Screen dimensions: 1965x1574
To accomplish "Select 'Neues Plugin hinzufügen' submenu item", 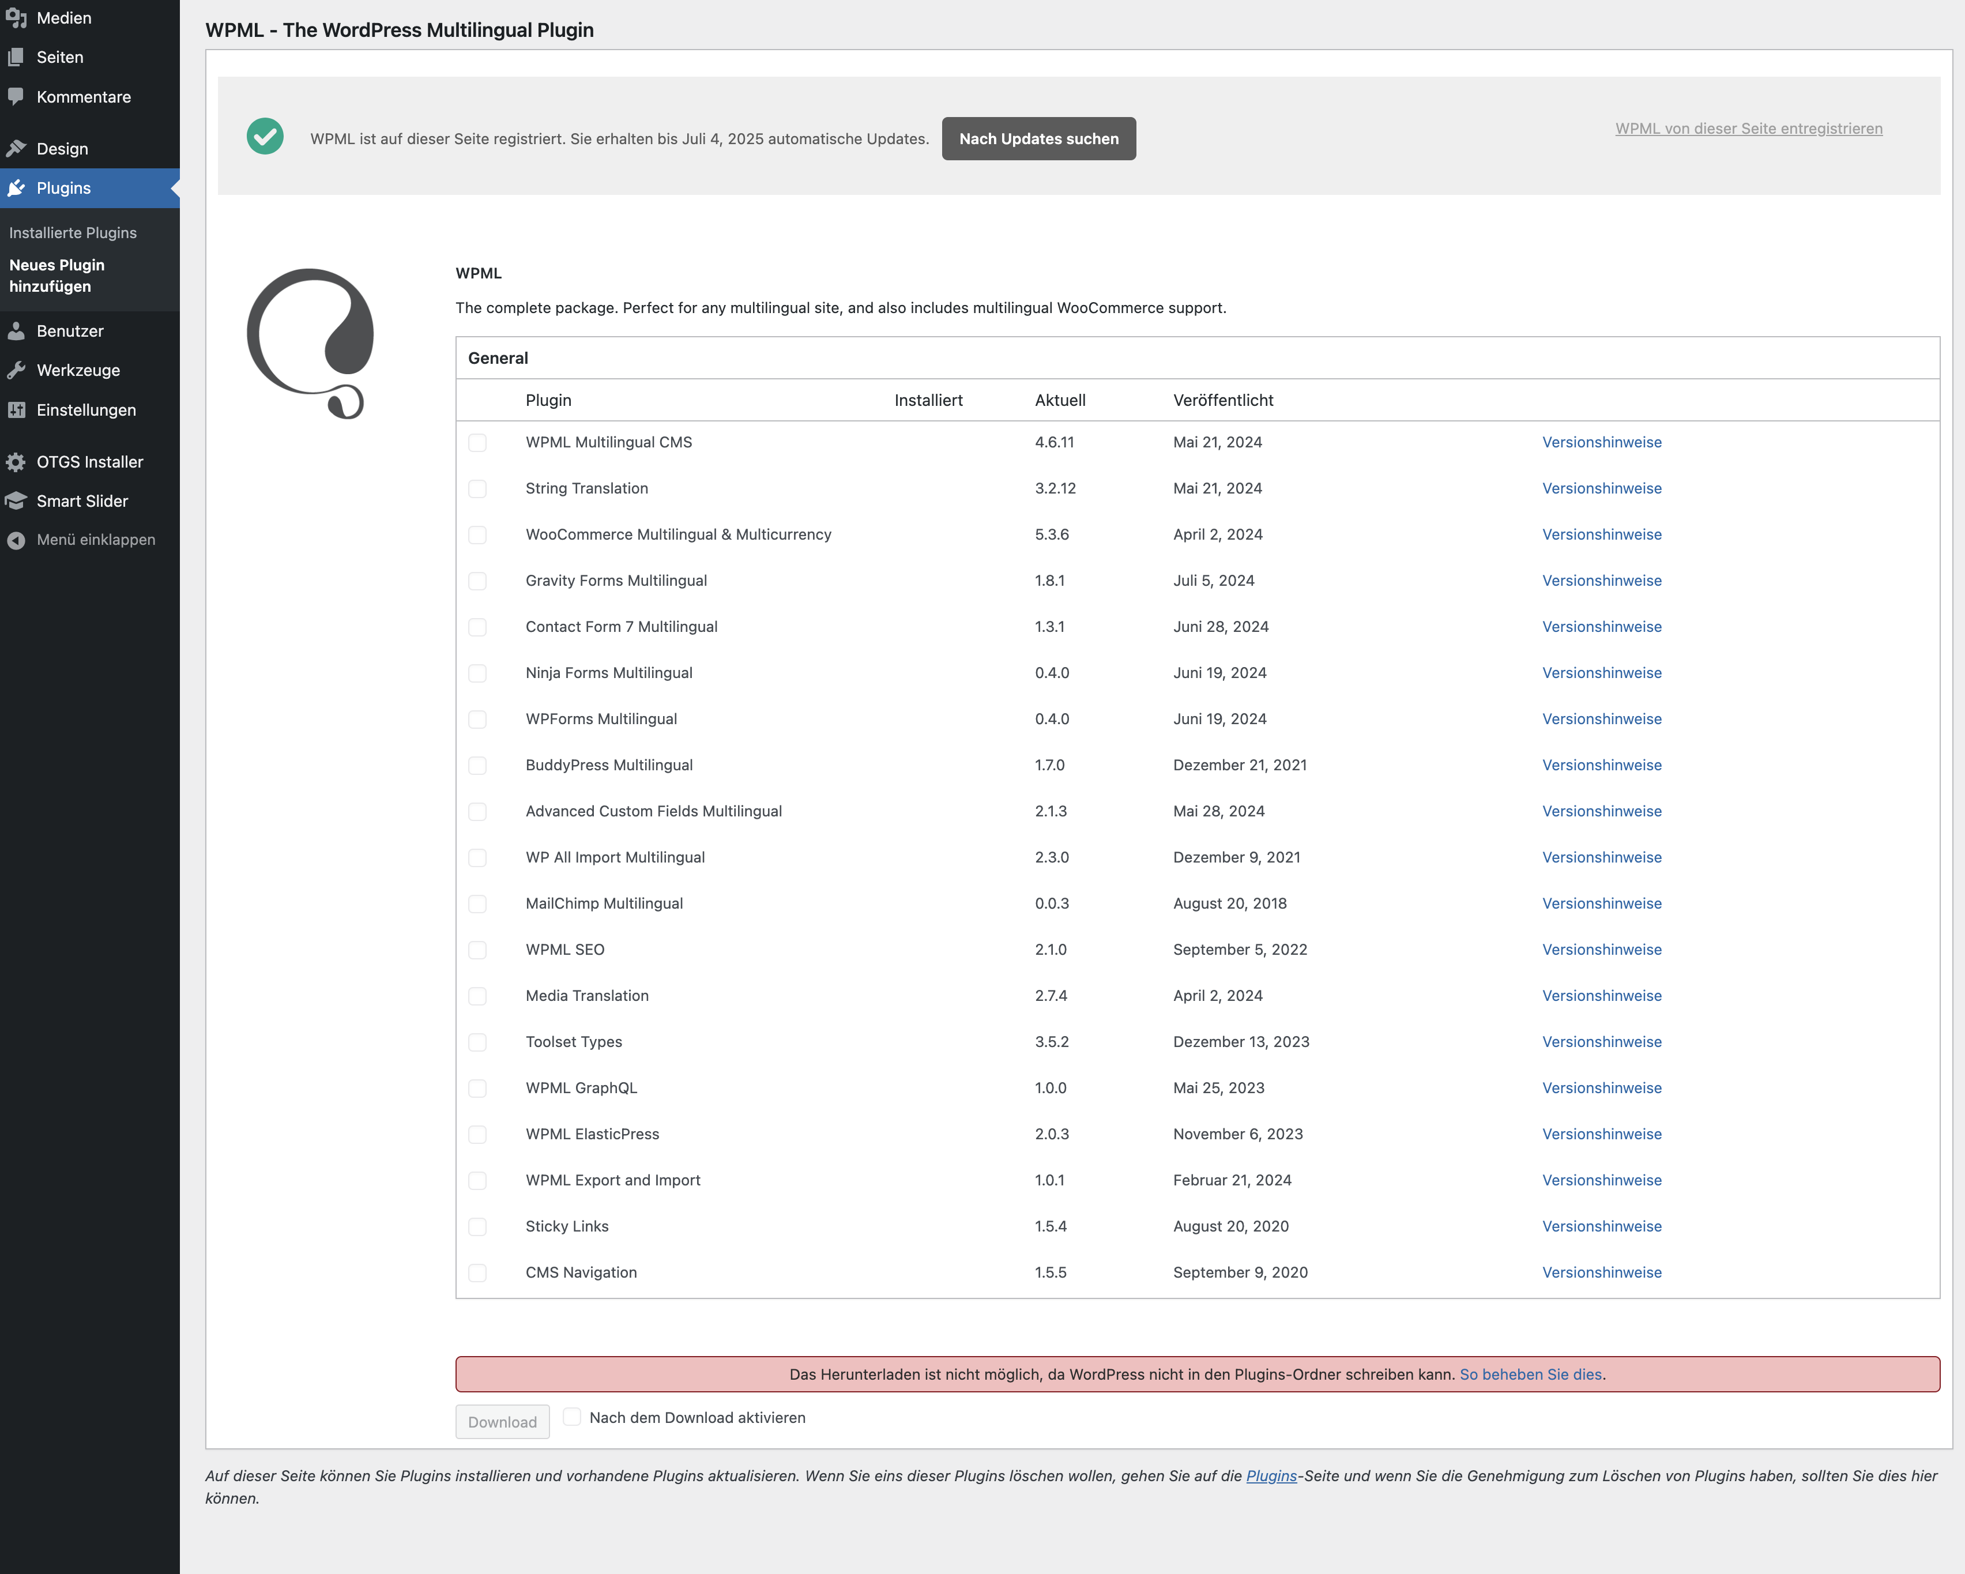I will point(57,275).
